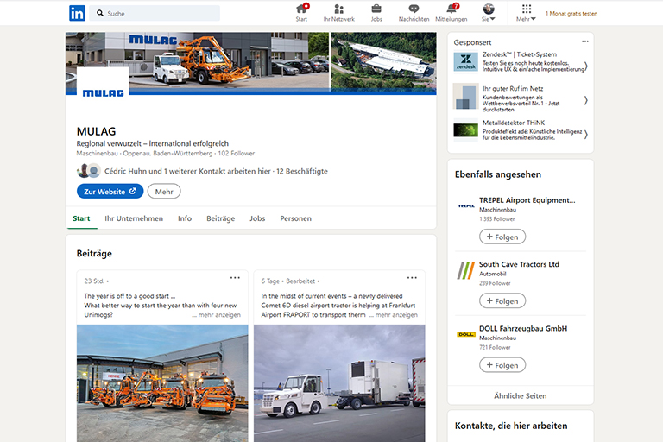The width and height of the screenshot is (663, 442).
Task: Follow TREPEL Airport Equipment
Action: [502, 237]
